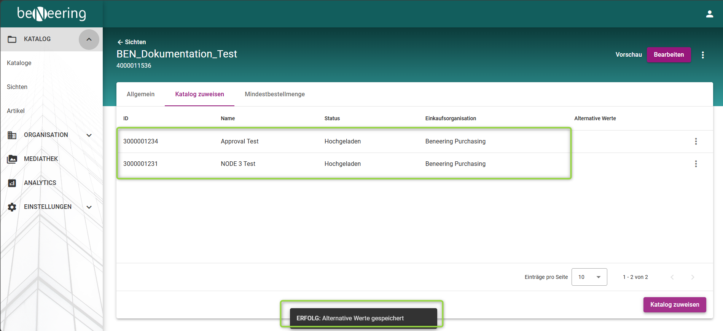Open the user account profile icon
Viewport: 723px width, 331px height.
[710, 14]
